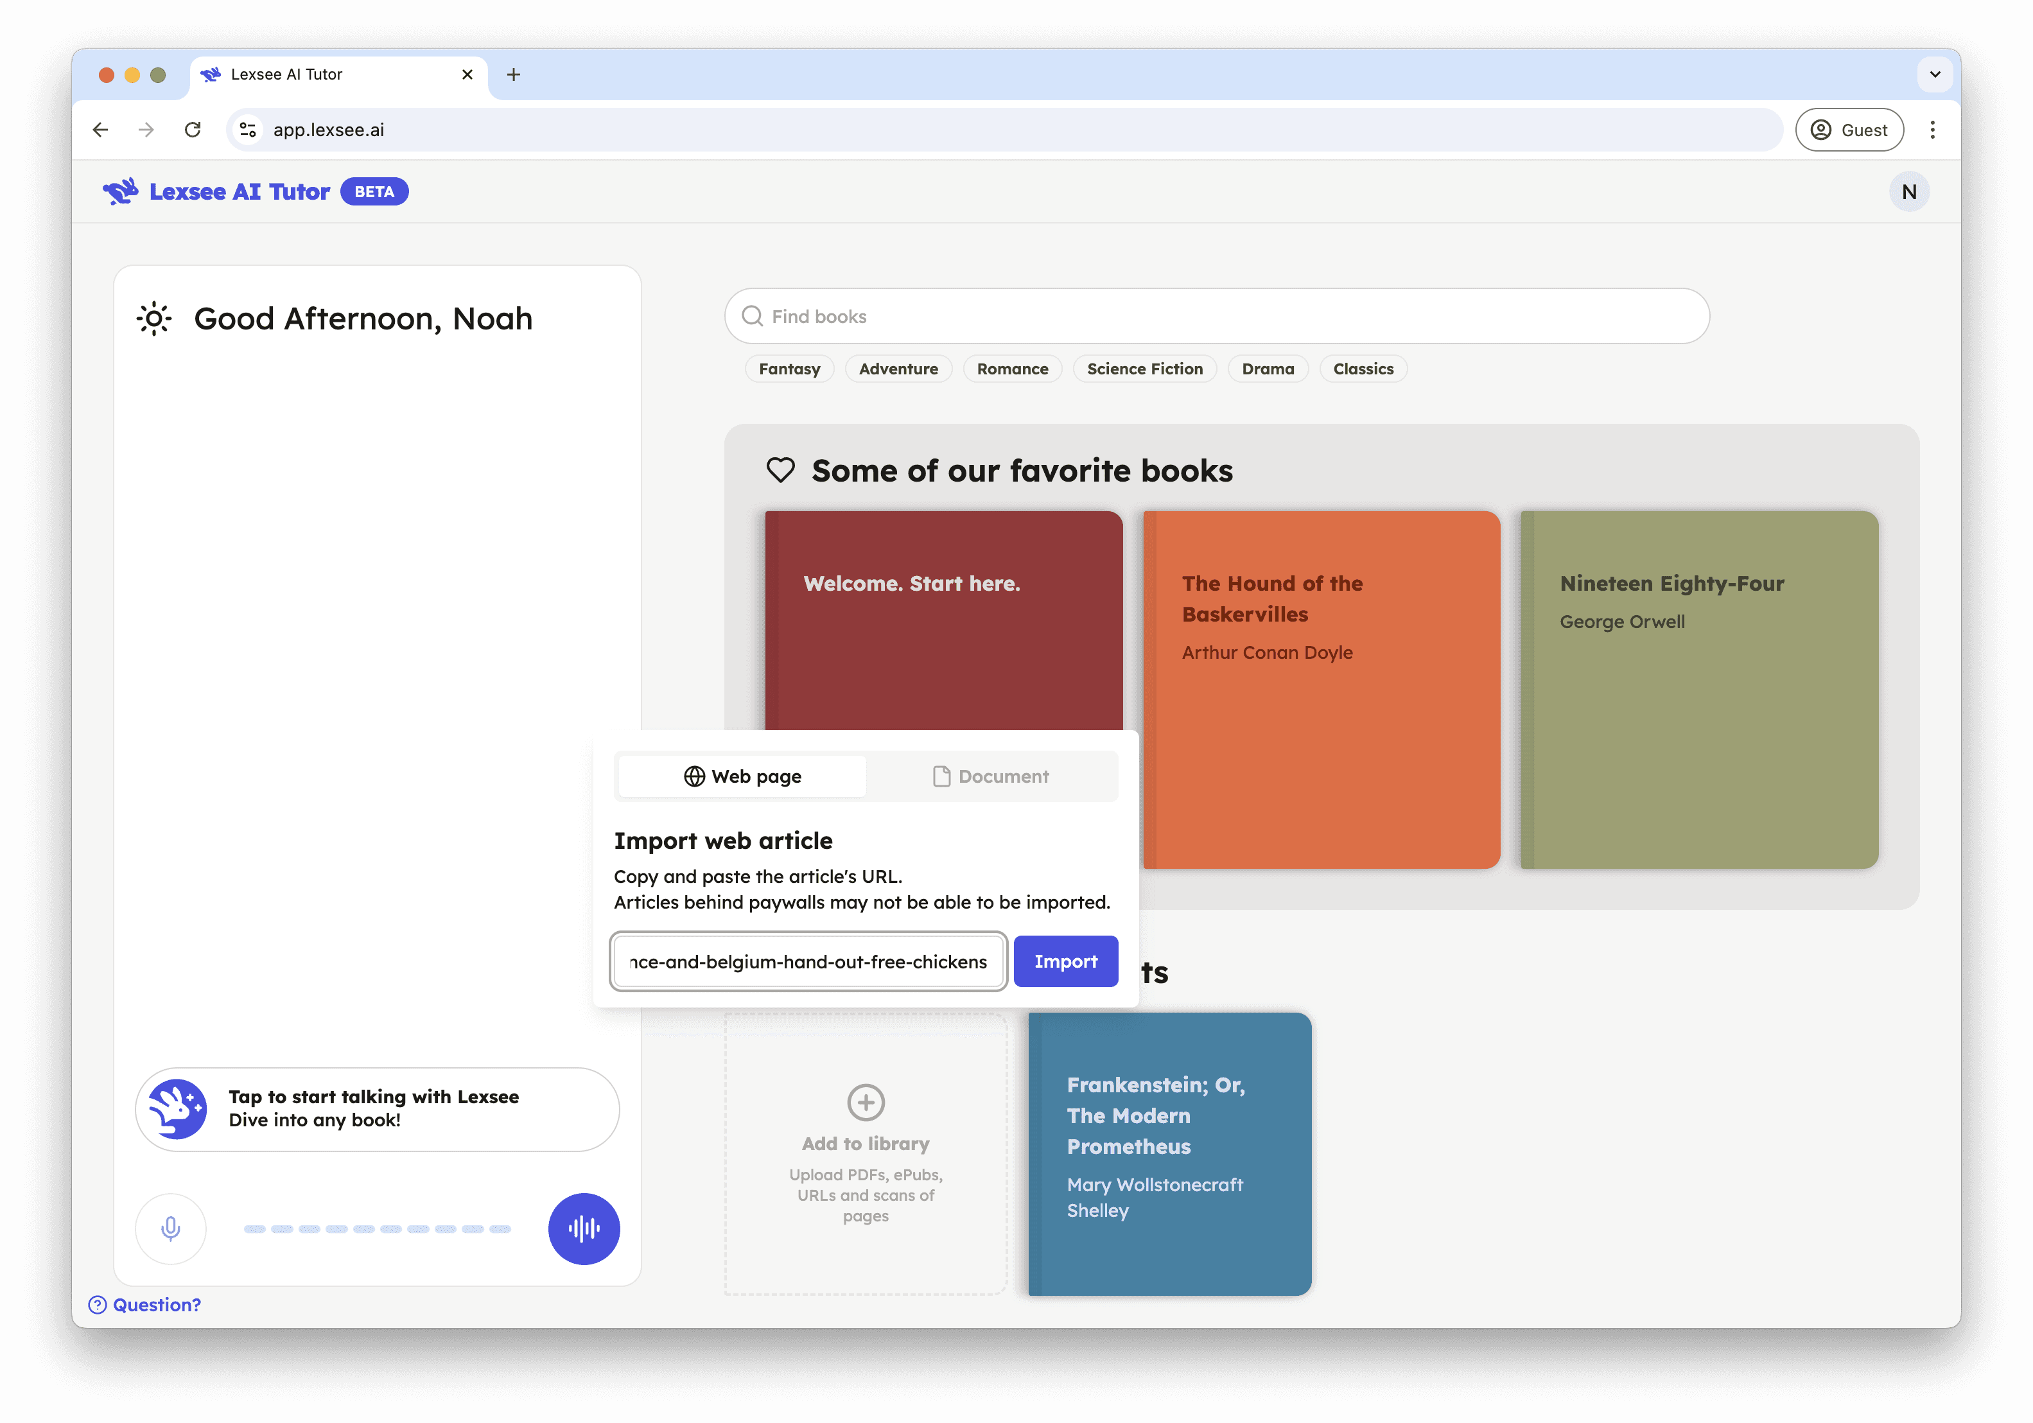Switch to the Document tab
2033x1423 pixels.
(x=991, y=776)
